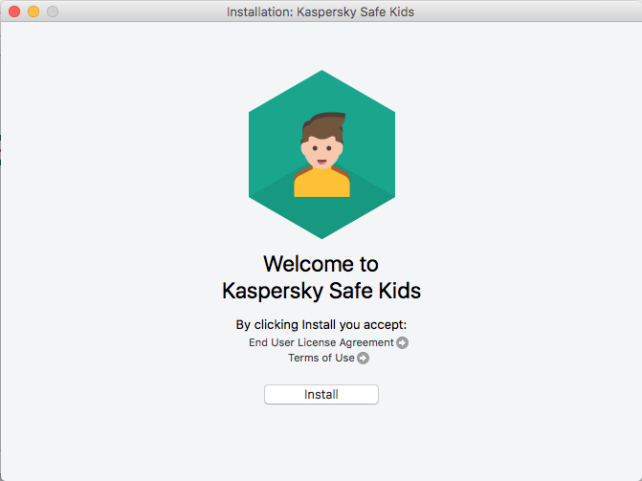The width and height of the screenshot is (642, 481).
Task: Click arrow icon next to Terms of Use
Action: coord(364,359)
